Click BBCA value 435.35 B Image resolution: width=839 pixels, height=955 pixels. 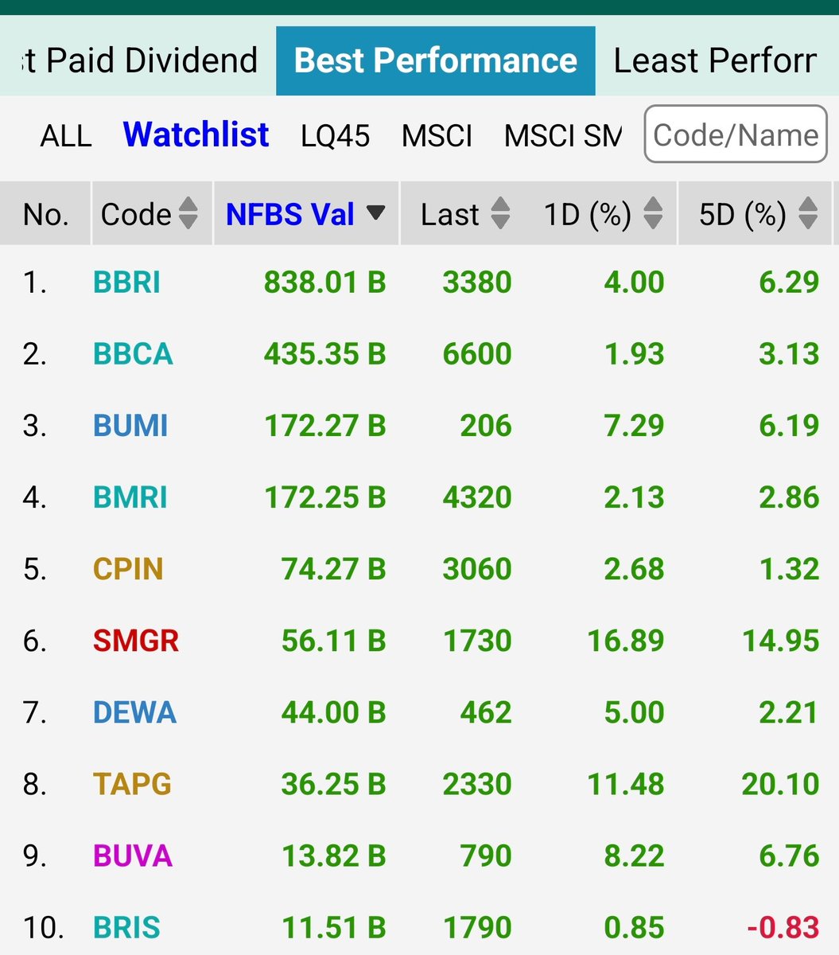pos(325,354)
